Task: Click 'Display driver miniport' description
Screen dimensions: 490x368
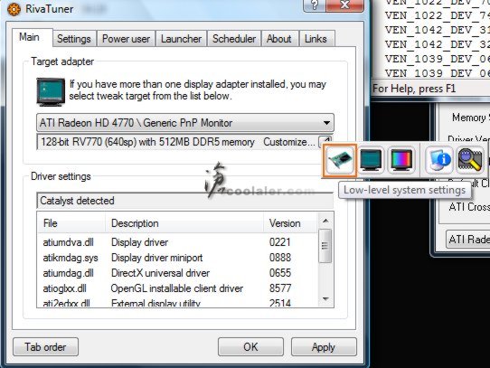Action: click(157, 258)
